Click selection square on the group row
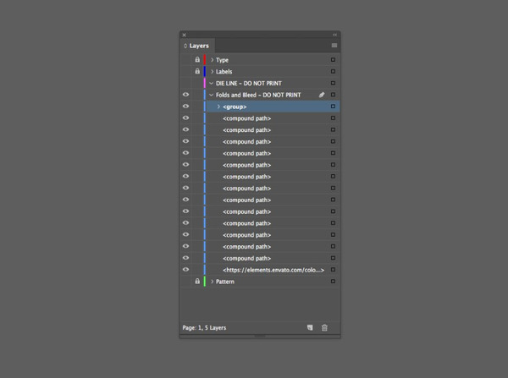Viewport: 508px width, 378px height. point(334,107)
